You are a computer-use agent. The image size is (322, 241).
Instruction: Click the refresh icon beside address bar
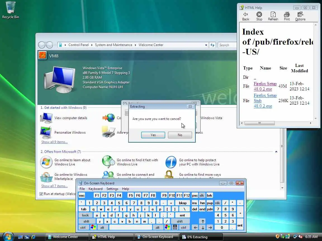point(212,45)
